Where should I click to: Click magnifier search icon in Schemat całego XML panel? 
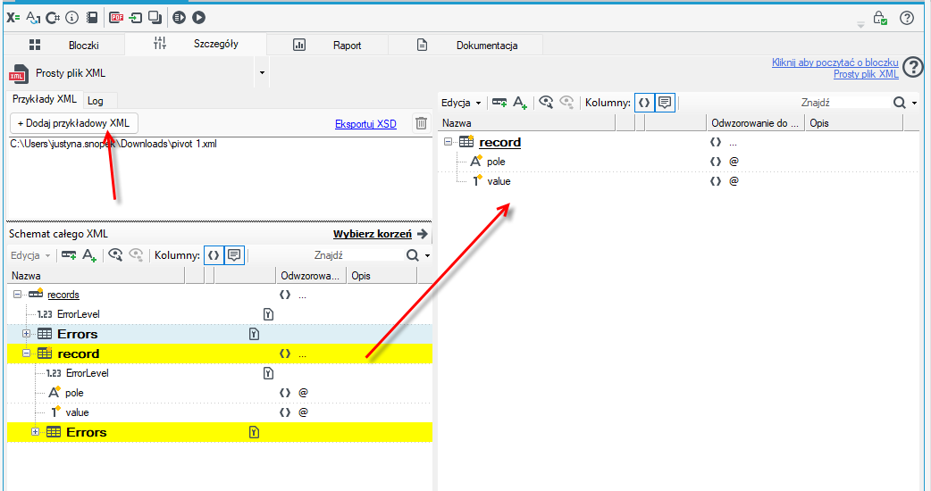pos(413,255)
